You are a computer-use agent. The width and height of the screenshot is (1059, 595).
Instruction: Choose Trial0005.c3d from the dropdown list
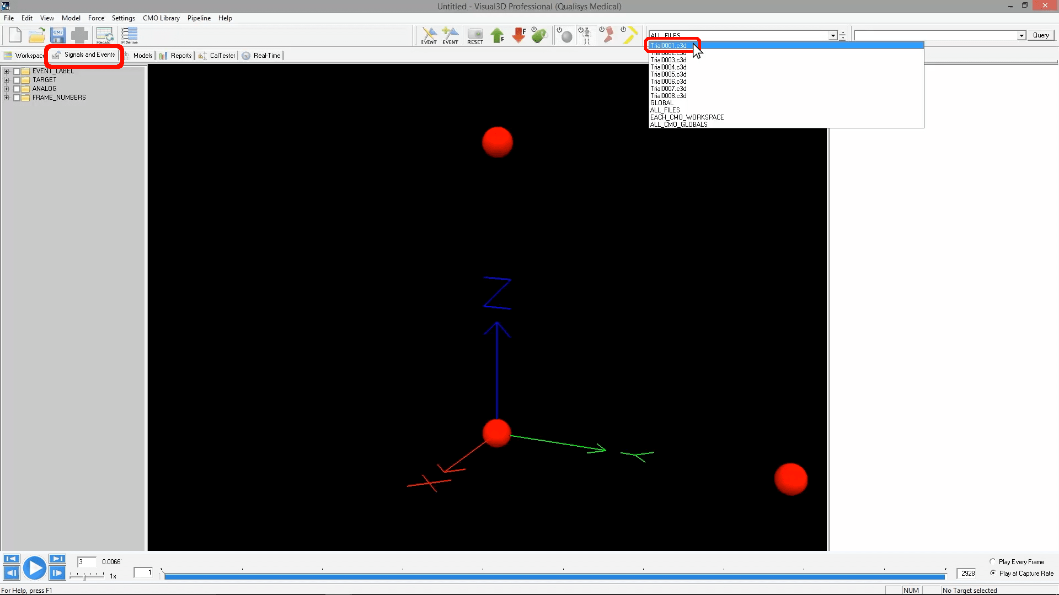click(786, 74)
